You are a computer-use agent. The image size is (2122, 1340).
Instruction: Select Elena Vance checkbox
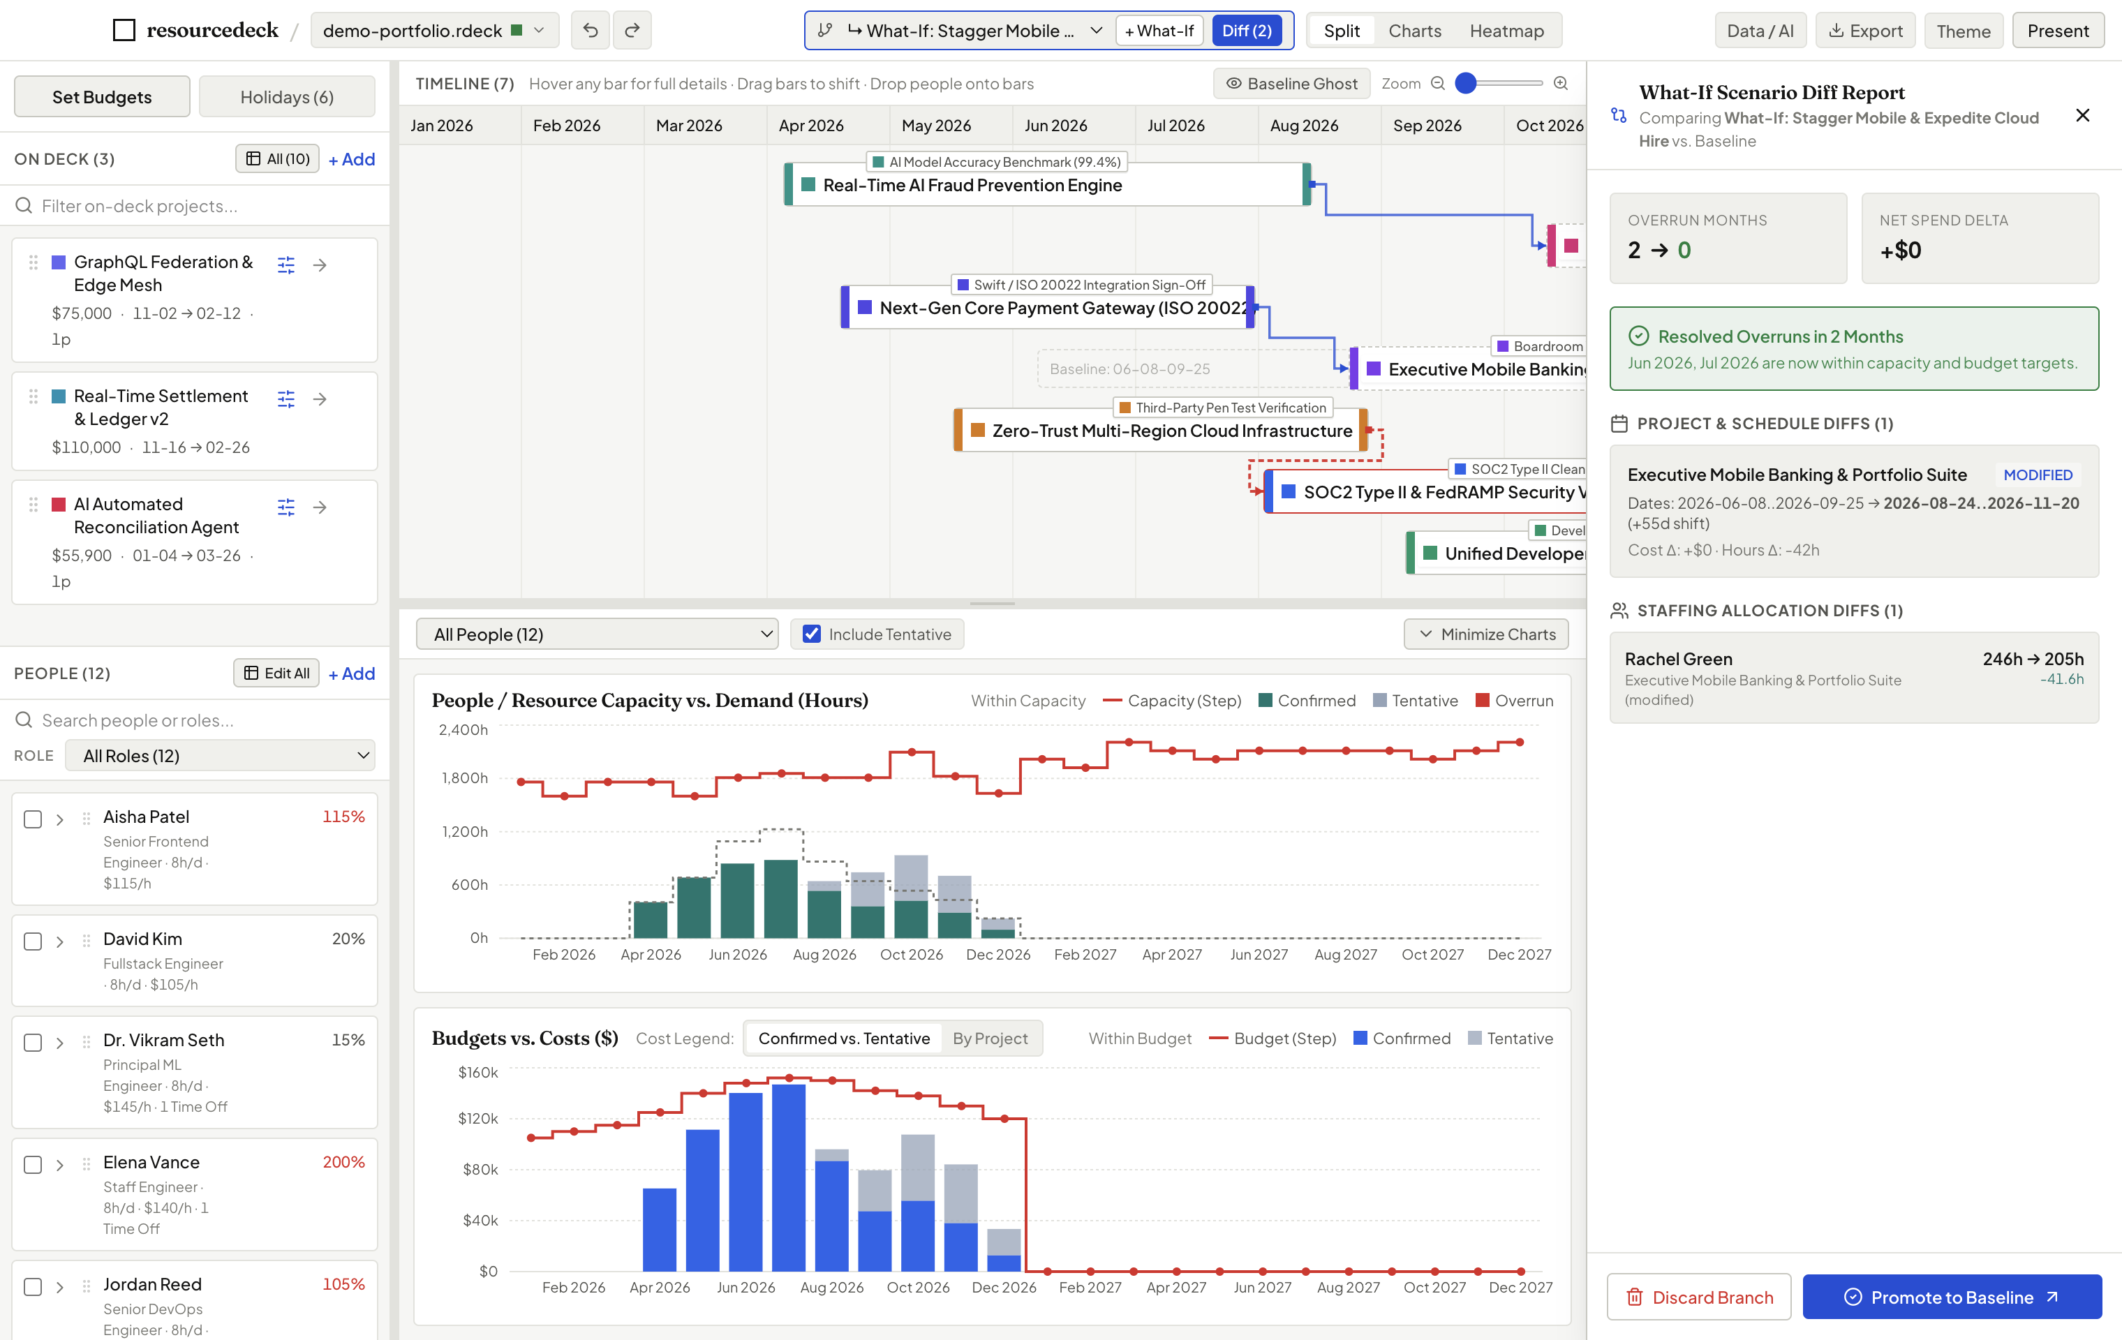[x=33, y=1165]
